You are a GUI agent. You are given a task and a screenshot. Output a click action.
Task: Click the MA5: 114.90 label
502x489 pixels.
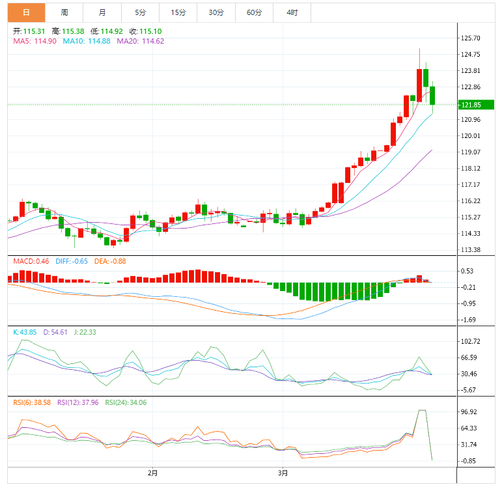(35, 41)
